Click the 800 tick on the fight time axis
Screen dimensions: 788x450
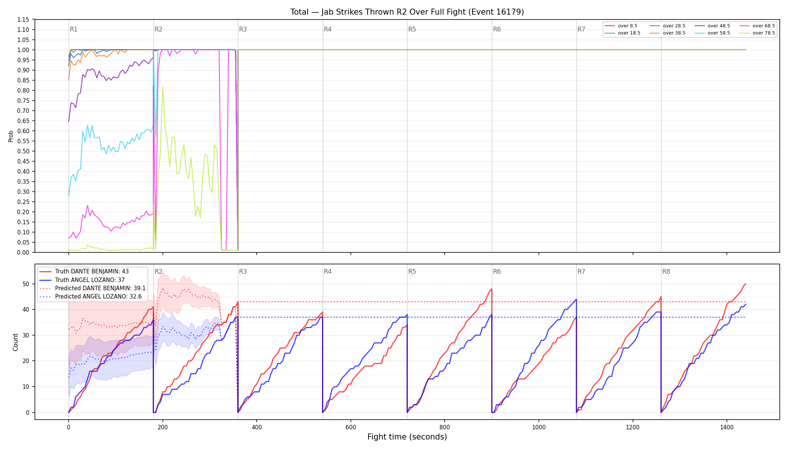pos(445,427)
